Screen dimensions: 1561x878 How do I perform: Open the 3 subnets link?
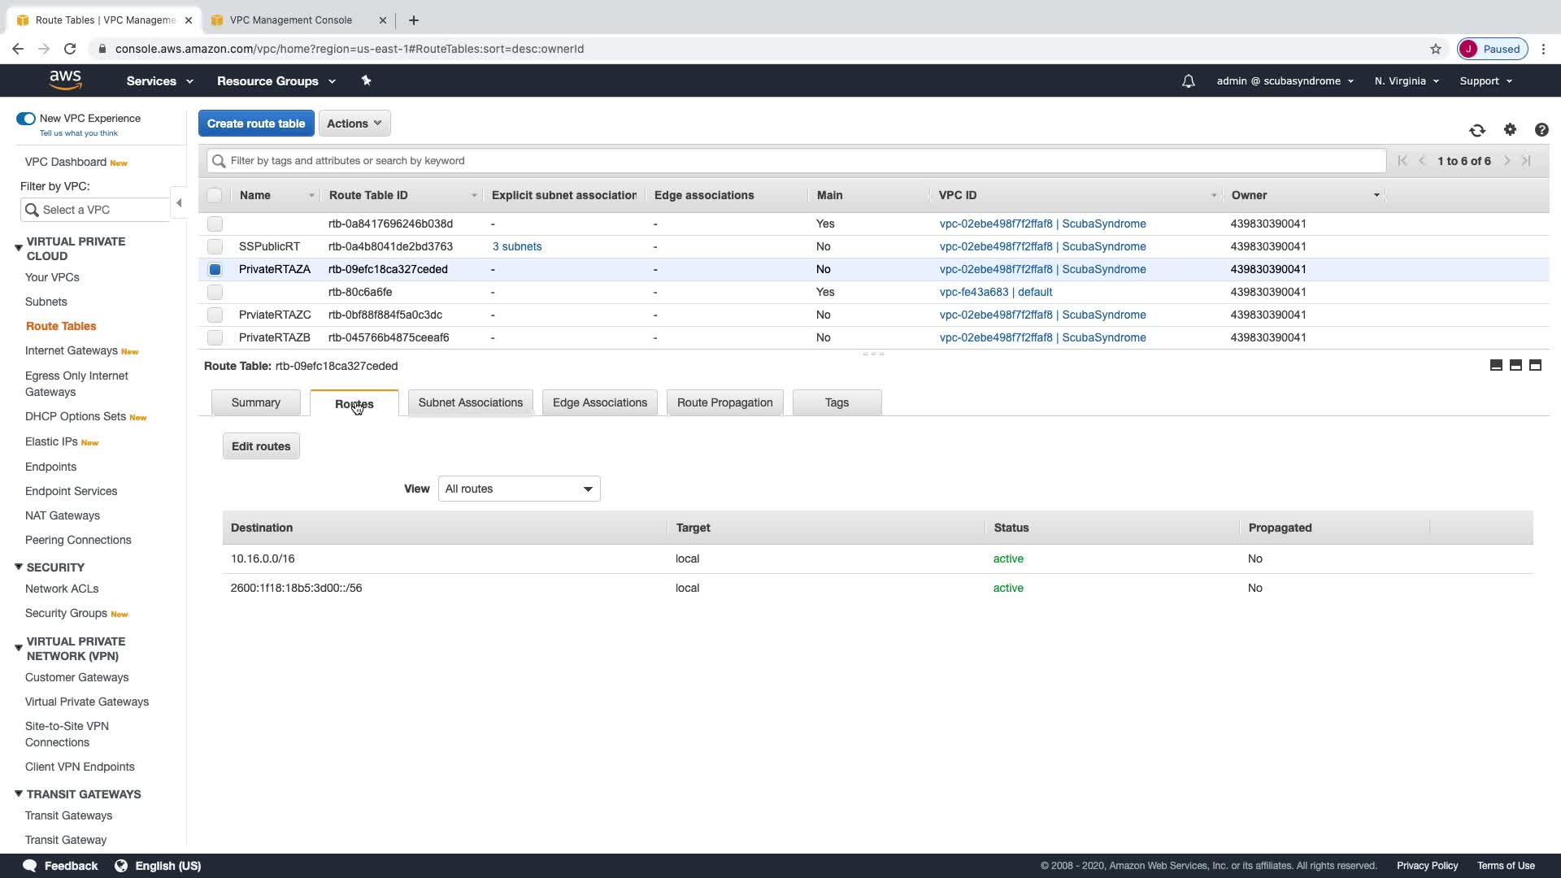click(x=517, y=246)
